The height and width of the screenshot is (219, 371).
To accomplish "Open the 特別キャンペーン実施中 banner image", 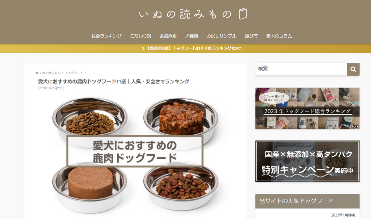I will coord(307,161).
